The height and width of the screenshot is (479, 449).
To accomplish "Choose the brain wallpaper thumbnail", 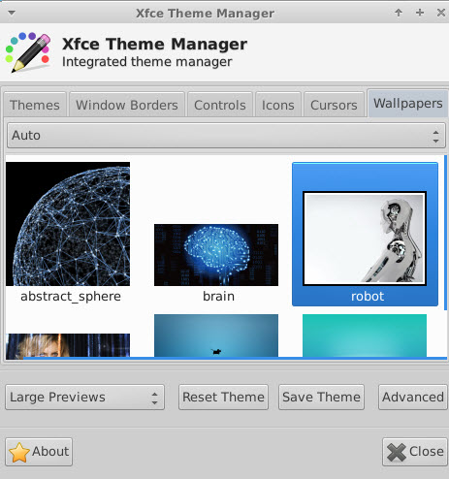I will pos(216,255).
